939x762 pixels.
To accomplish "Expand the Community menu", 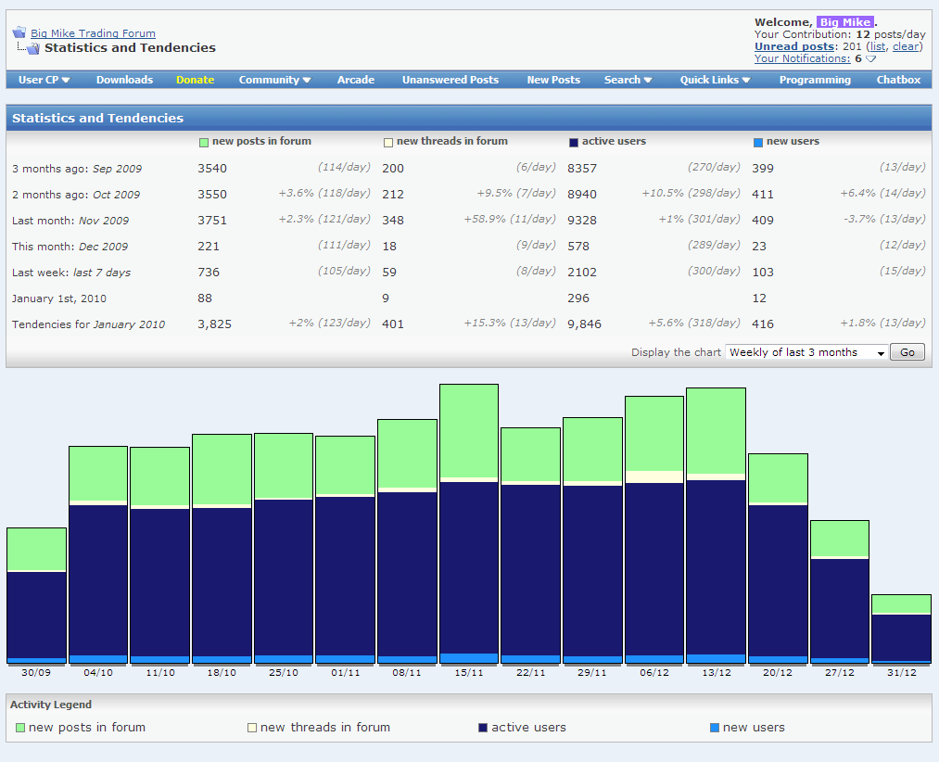I will click(x=274, y=80).
